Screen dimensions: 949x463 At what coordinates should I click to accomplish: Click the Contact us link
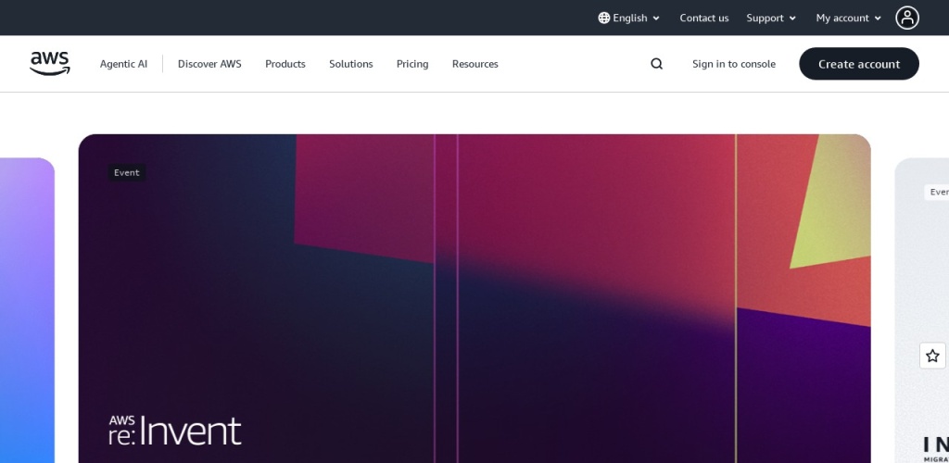pyautogui.click(x=704, y=19)
